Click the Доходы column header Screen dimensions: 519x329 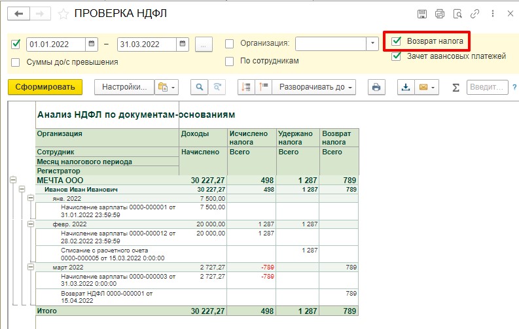tap(203, 137)
